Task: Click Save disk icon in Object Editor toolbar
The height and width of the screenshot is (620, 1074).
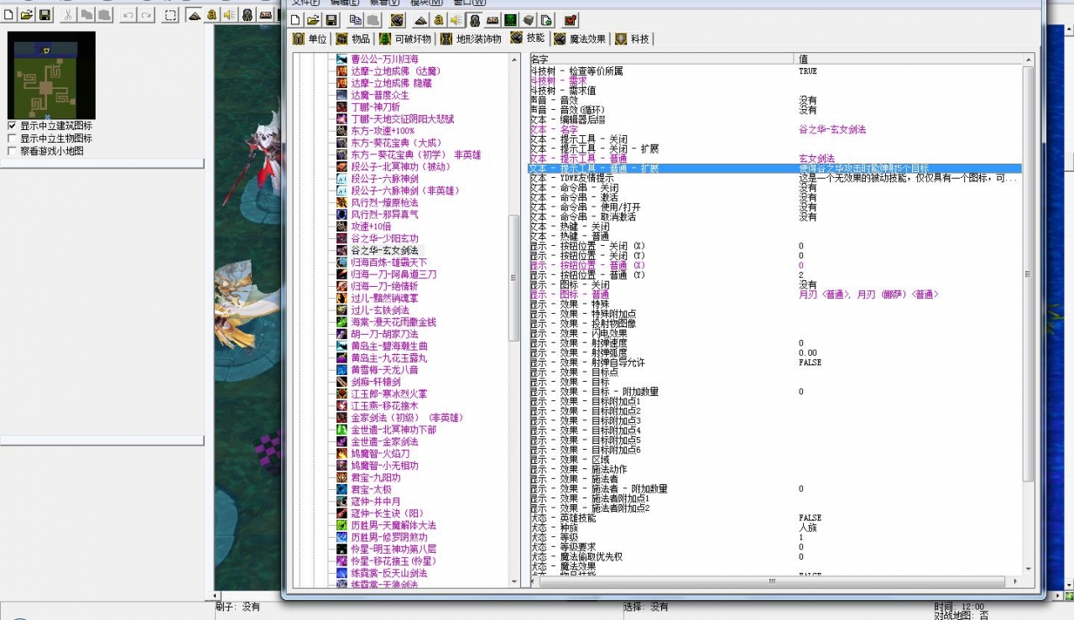Action: coord(331,19)
